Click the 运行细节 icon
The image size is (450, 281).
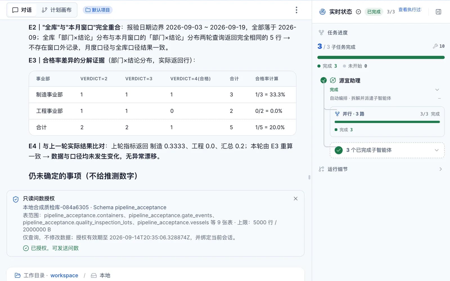[321, 169]
